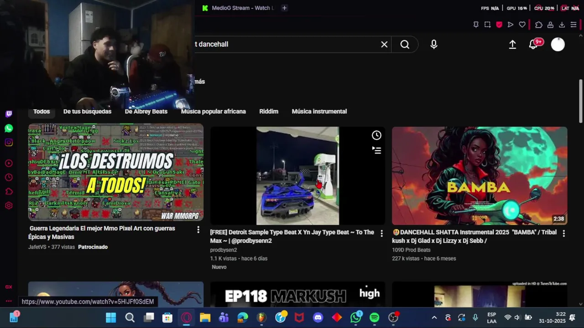Select the De tus búsquedas filter chip

87,111
